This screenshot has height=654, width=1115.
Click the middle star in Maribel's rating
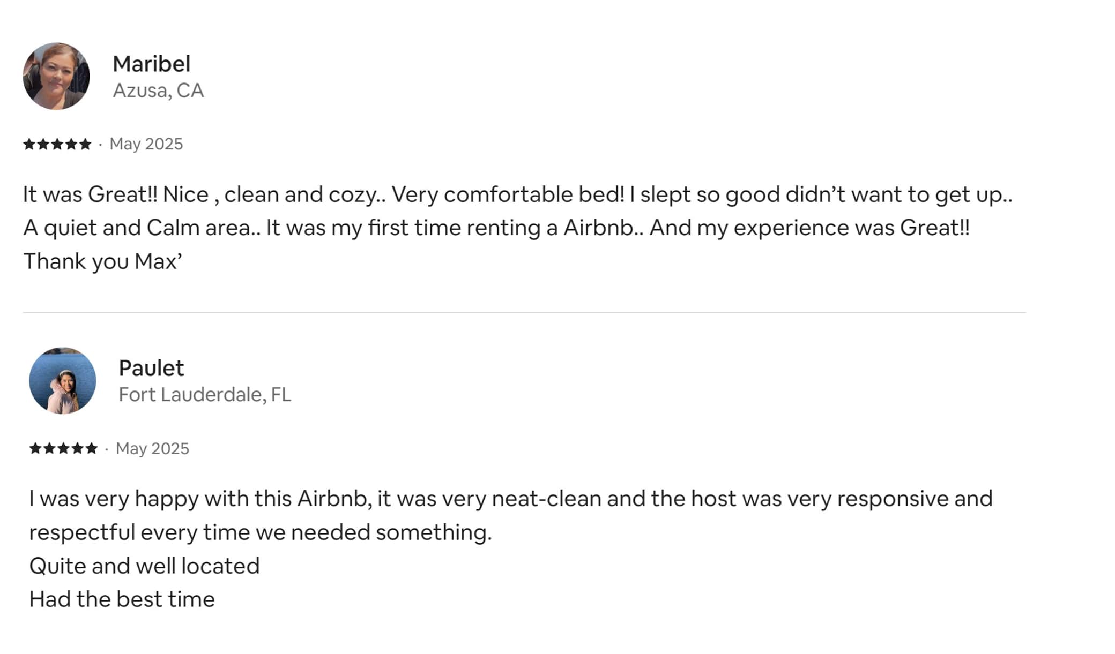click(57, 144)
